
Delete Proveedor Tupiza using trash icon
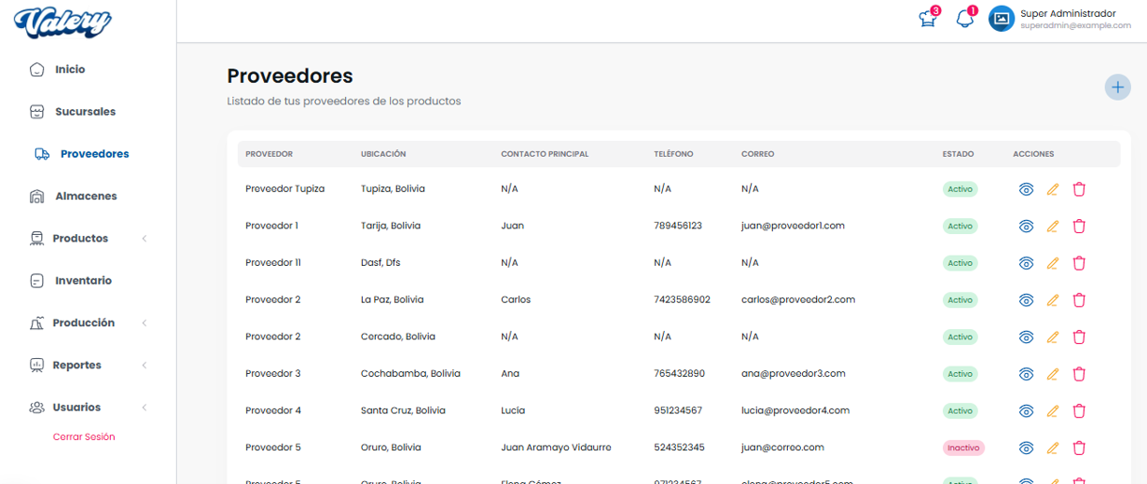(x=1079, y=189)
